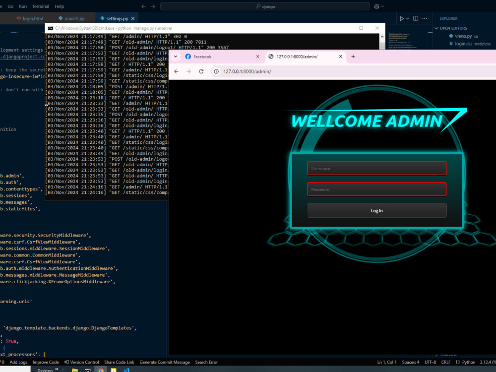Switch to the models.py editor tab
Screen dimensions: 496x372
point(71,19)
